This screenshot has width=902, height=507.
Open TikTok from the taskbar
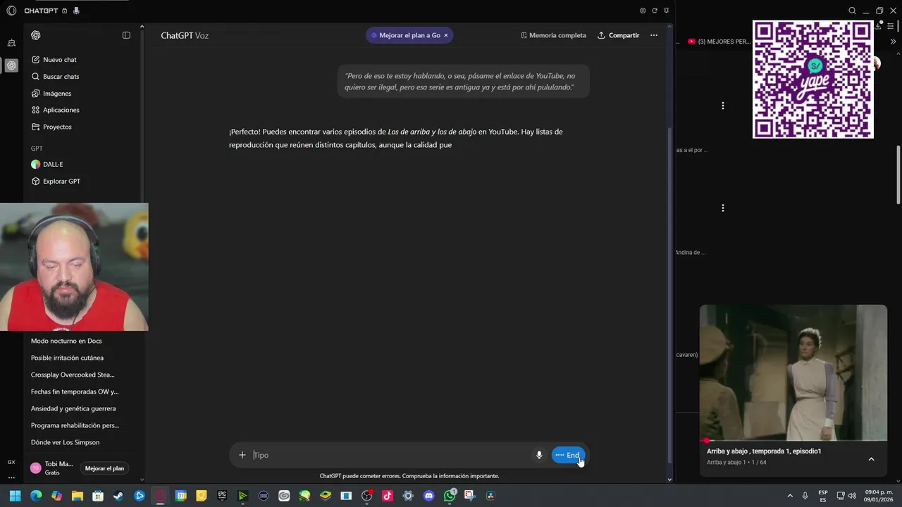click(388, 496)
